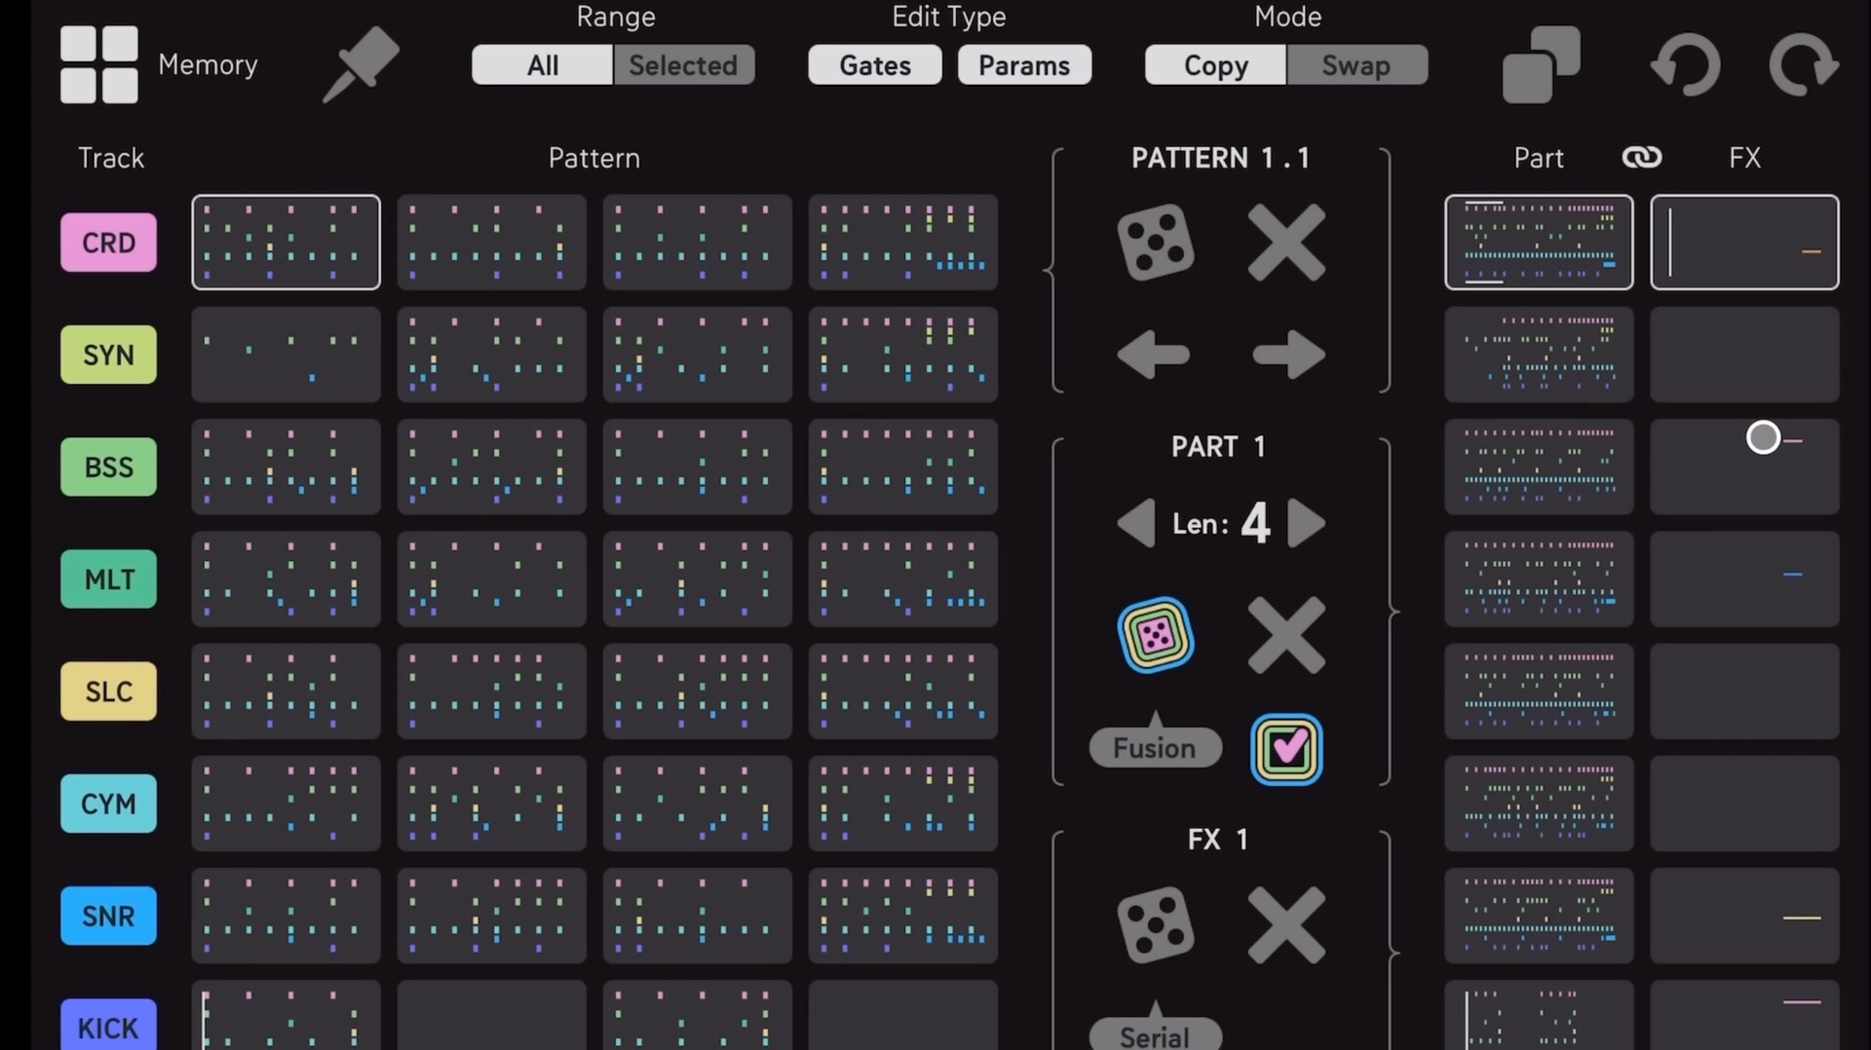Select the SNR track
1871x1050 pixels.
pos(108,916)
